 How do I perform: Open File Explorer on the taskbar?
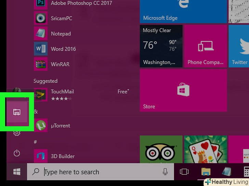click(x=206, y=172)
